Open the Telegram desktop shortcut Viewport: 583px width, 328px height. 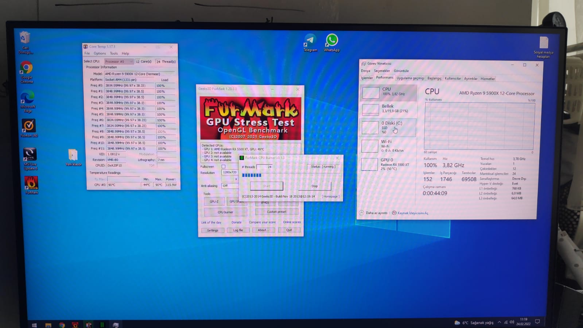(310, 43)
